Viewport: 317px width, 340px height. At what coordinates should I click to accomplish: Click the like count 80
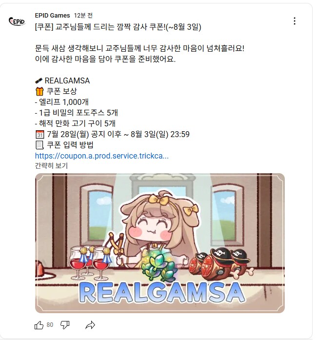pyautogui.click(x=50, y=324)
